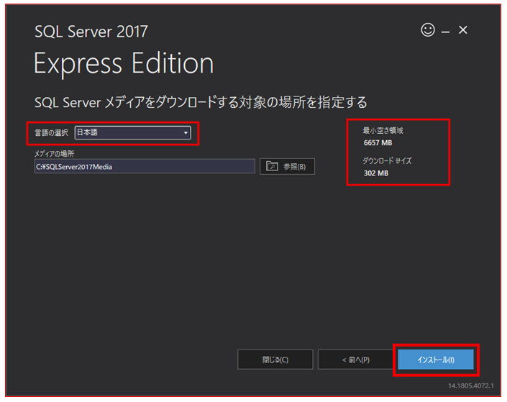Click the ダウンロード サイズ label
This screenshot has height=402, width=507.
point(387,161)
